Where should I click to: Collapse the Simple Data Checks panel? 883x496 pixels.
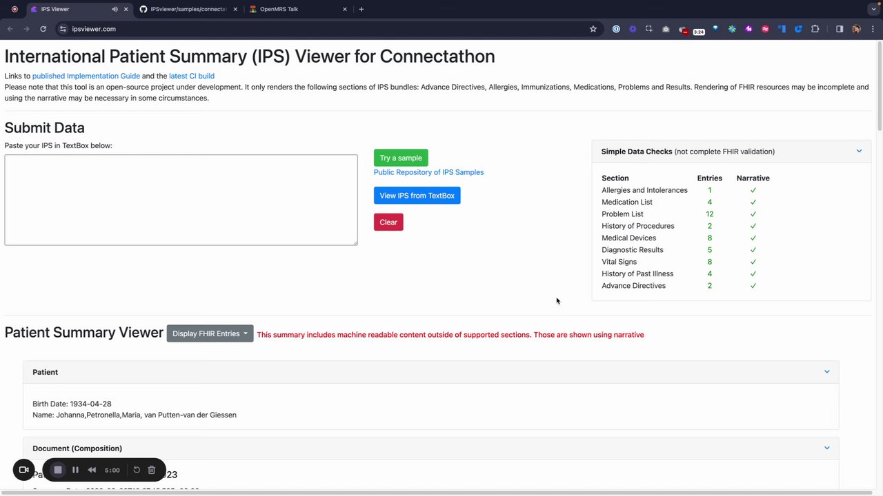click(x=859, y=151)
